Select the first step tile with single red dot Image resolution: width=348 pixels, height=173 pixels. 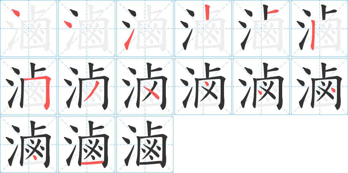pyautogui.click(x=29, y=28)
